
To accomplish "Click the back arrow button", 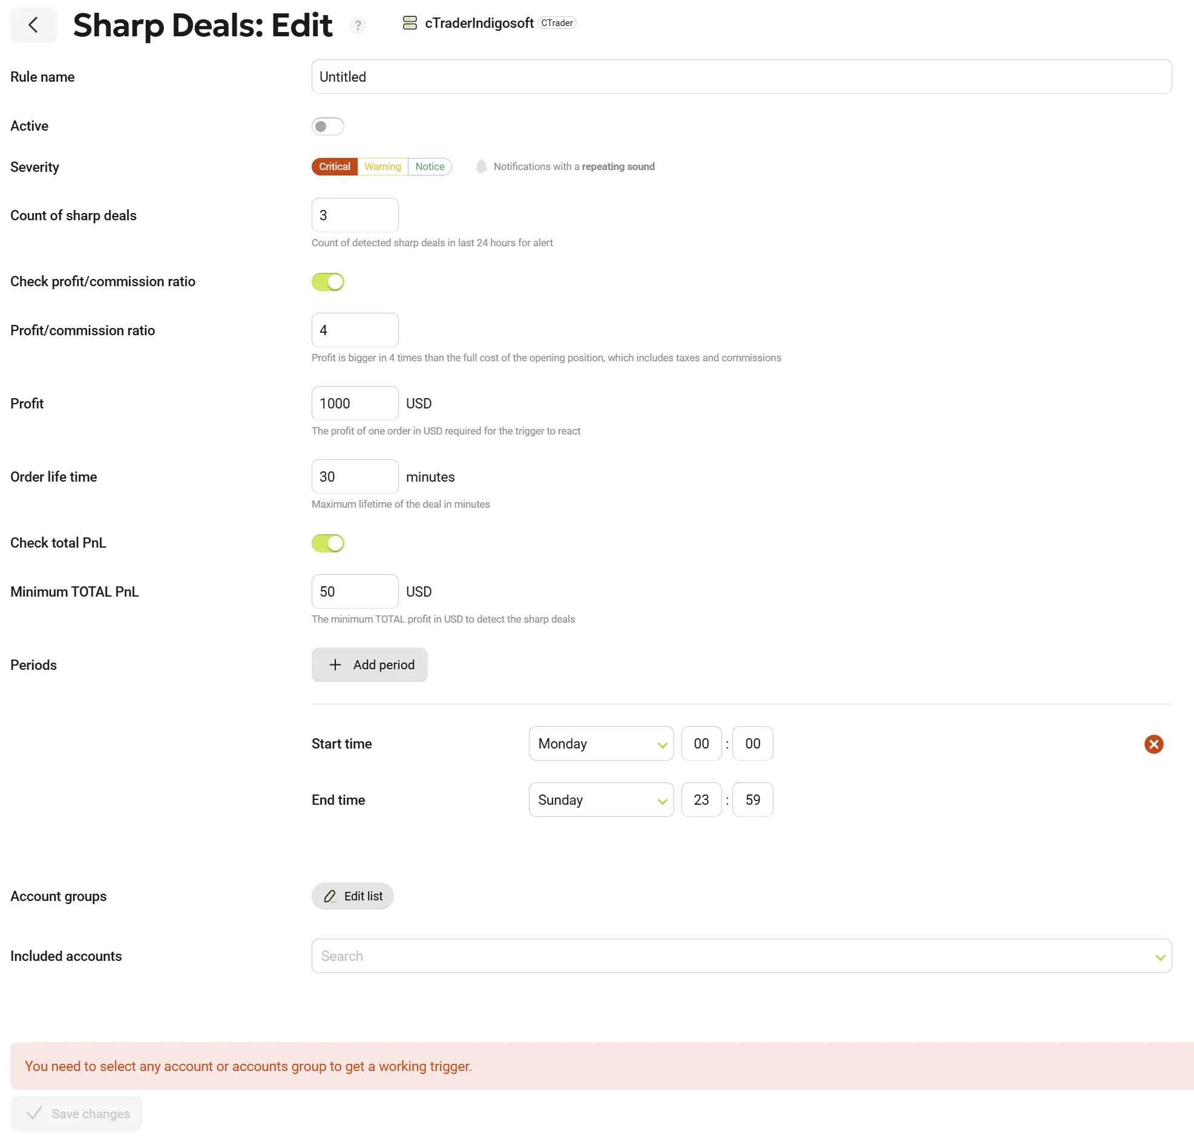I will pyautogui.click(x=33, y=25).
